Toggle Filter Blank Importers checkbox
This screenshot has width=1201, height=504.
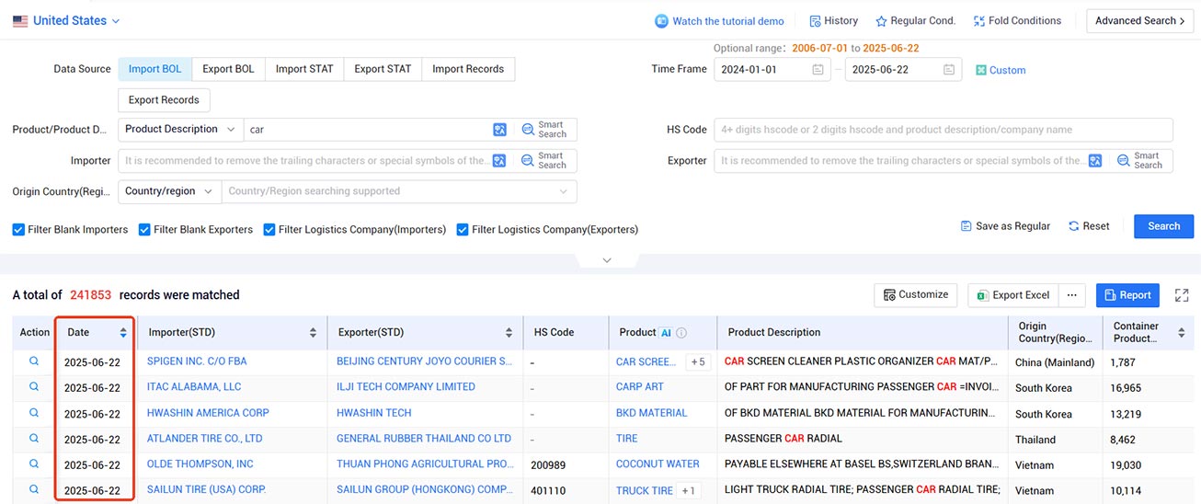click(18, 230)
